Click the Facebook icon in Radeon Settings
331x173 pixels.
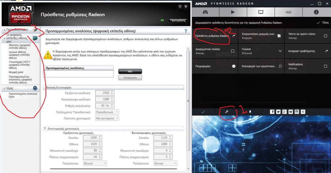pos(272,112)
